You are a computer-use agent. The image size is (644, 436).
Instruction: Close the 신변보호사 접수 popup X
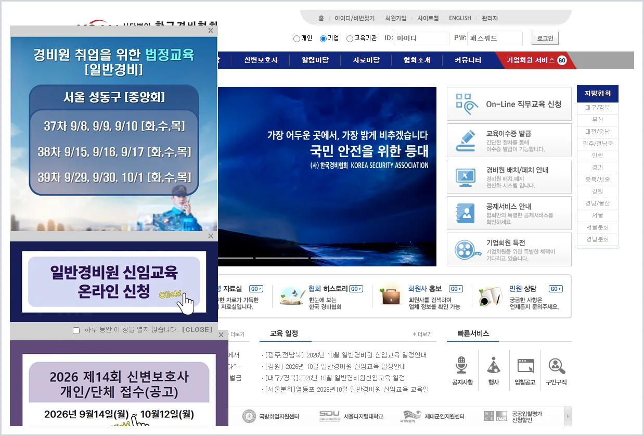[221, 335]
